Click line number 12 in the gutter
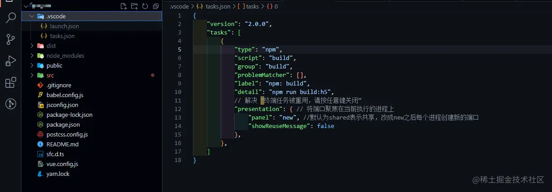The height and width of the screenshot is (192, 552). tap(178, 109)
